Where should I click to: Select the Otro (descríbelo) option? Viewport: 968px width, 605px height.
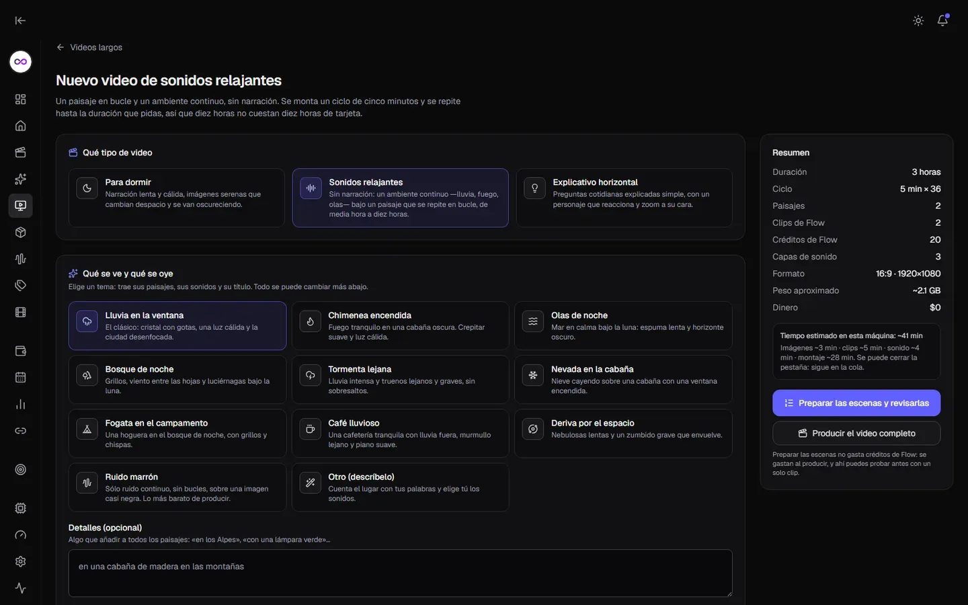401,487
